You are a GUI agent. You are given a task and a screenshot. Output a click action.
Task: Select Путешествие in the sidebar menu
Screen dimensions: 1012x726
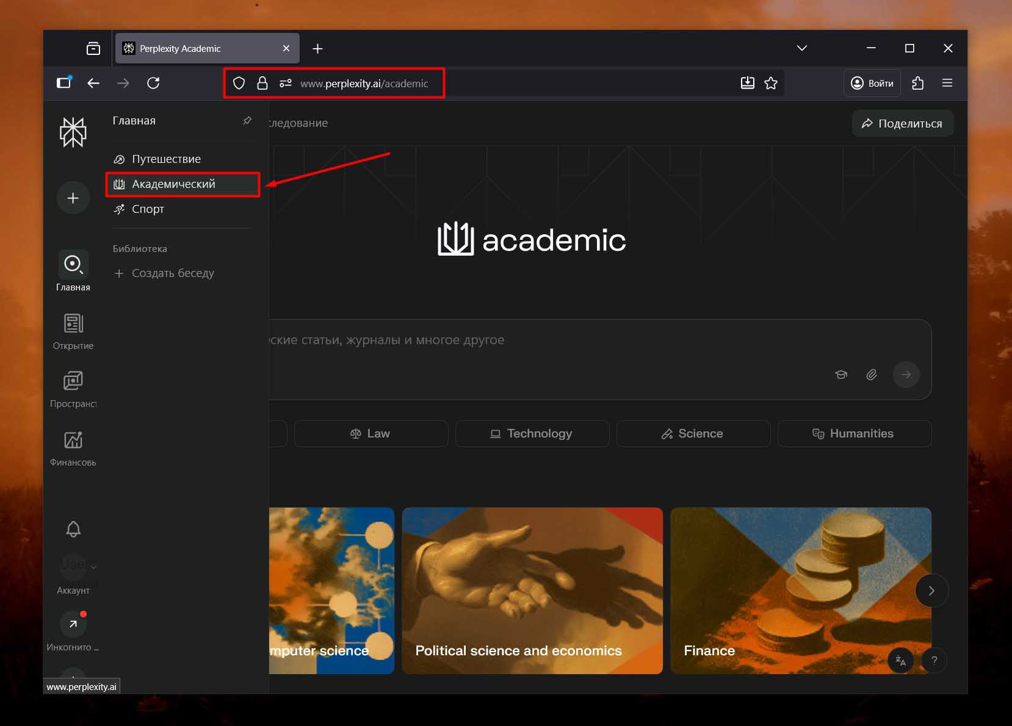coord(166,159)
